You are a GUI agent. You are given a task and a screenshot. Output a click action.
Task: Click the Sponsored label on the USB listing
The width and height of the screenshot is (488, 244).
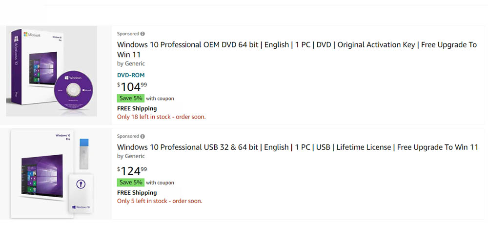128,137
